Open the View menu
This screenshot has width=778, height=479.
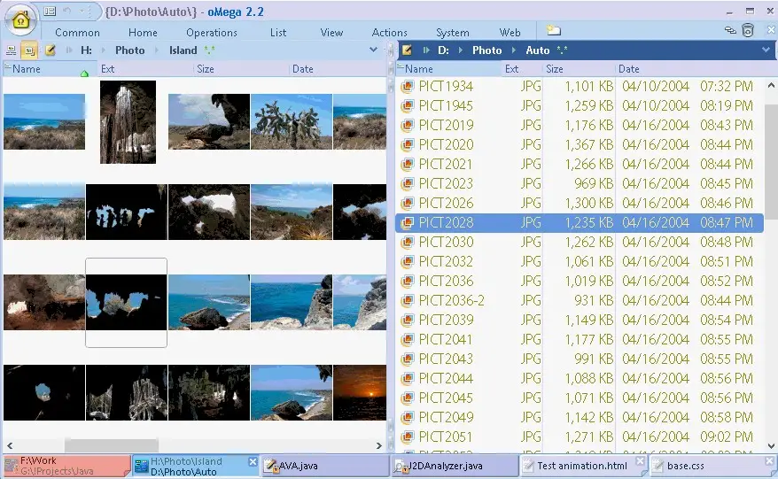click(x=331, y=33)
